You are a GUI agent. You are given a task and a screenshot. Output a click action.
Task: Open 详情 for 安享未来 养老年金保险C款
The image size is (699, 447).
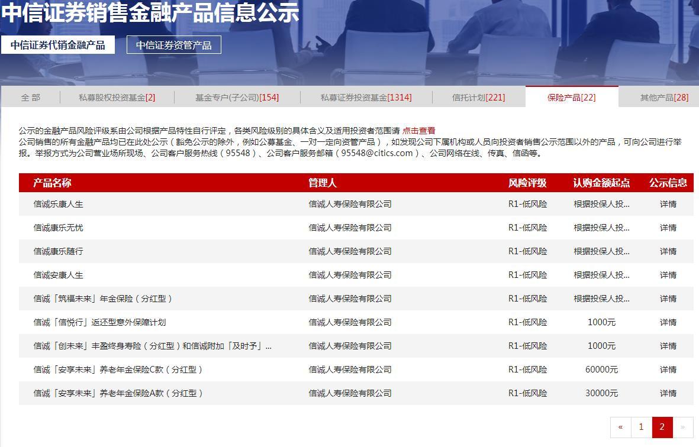click(x=668, y=370)
